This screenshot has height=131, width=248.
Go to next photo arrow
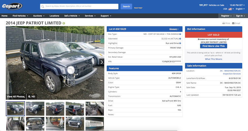(102, 62)
